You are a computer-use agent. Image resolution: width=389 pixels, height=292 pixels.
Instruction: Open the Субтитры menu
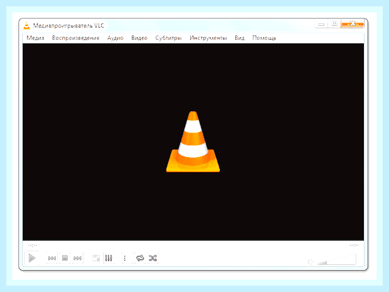pyautogui.click(x=168, y=38)
